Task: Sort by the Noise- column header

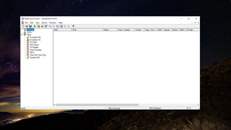Action: 175,30
